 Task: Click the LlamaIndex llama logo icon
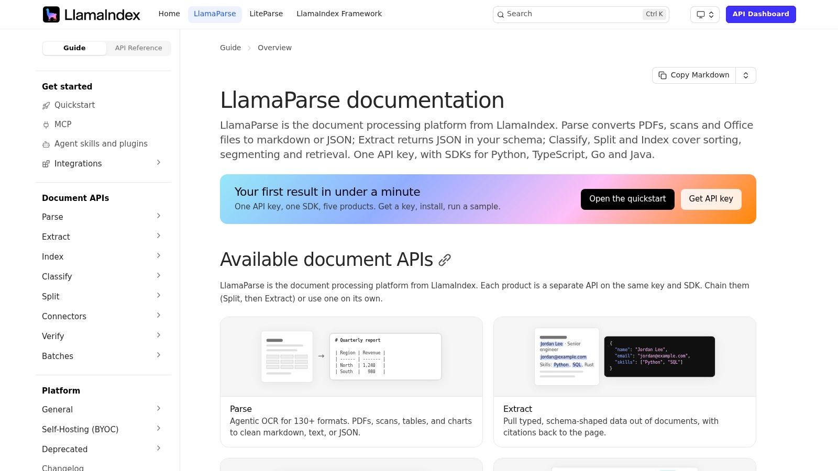tap(51, 14)
